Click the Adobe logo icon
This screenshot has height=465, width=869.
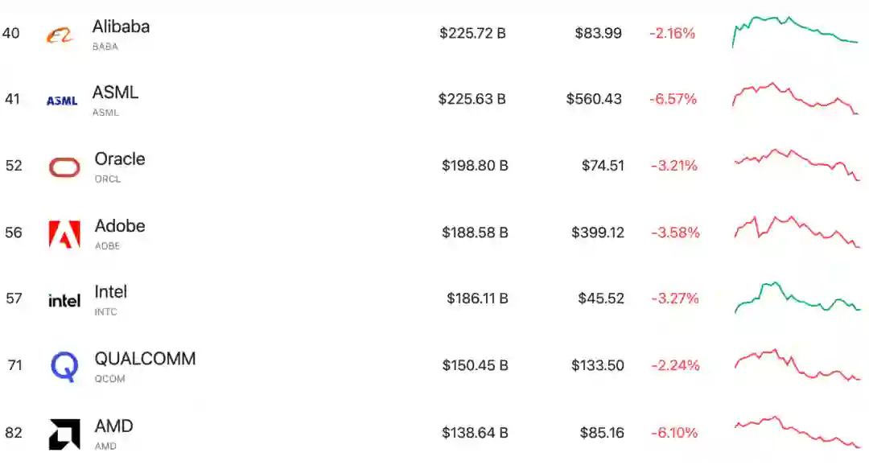64,233
